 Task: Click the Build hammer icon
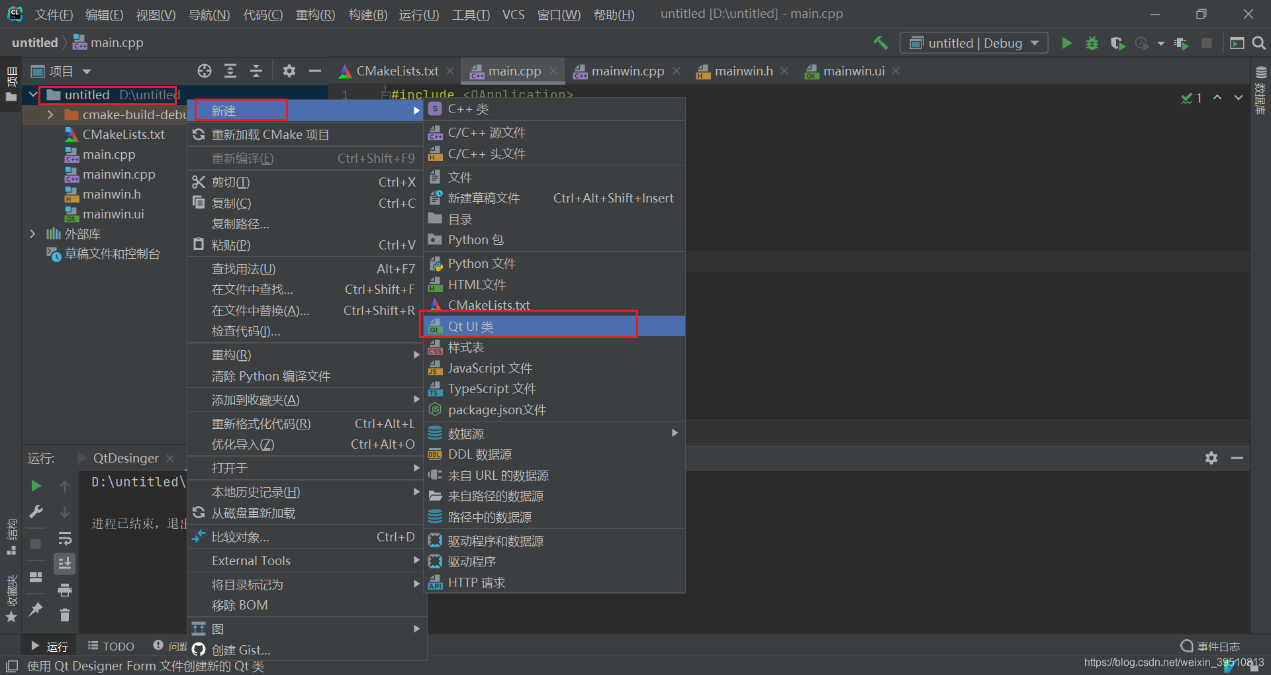[880, 43]
